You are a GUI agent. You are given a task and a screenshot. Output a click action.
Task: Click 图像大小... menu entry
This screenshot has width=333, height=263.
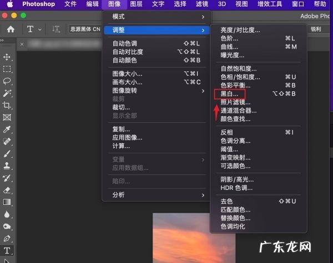pos(127,74)
